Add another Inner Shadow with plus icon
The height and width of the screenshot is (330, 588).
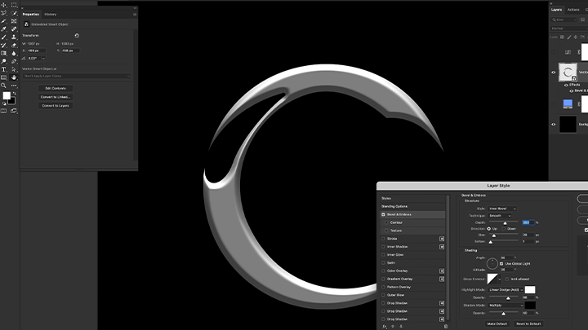tap(442, 247)
